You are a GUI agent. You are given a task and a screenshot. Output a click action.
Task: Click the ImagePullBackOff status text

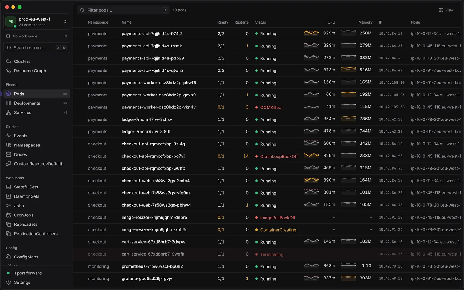278,217
